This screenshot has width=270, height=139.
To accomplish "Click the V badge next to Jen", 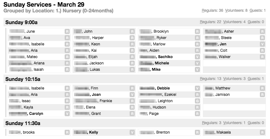I will pyautogui.click(x=262, y=44).
